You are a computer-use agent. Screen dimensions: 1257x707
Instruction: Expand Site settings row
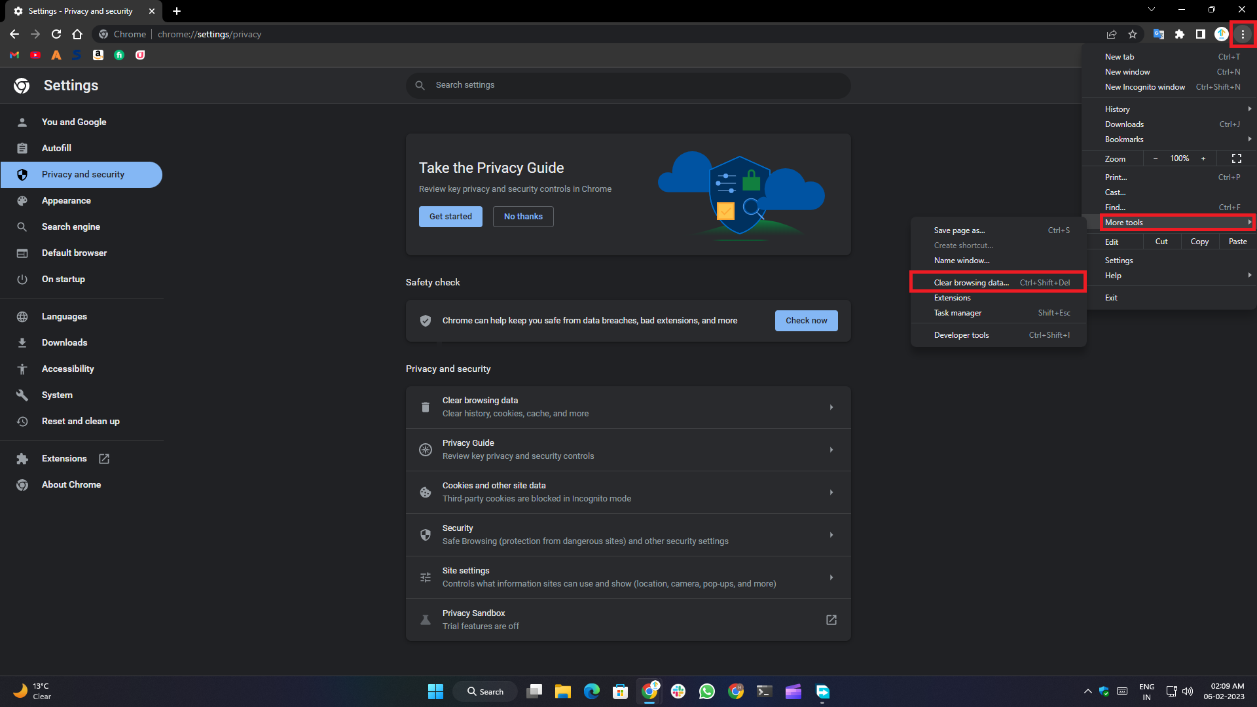(627, 577)
